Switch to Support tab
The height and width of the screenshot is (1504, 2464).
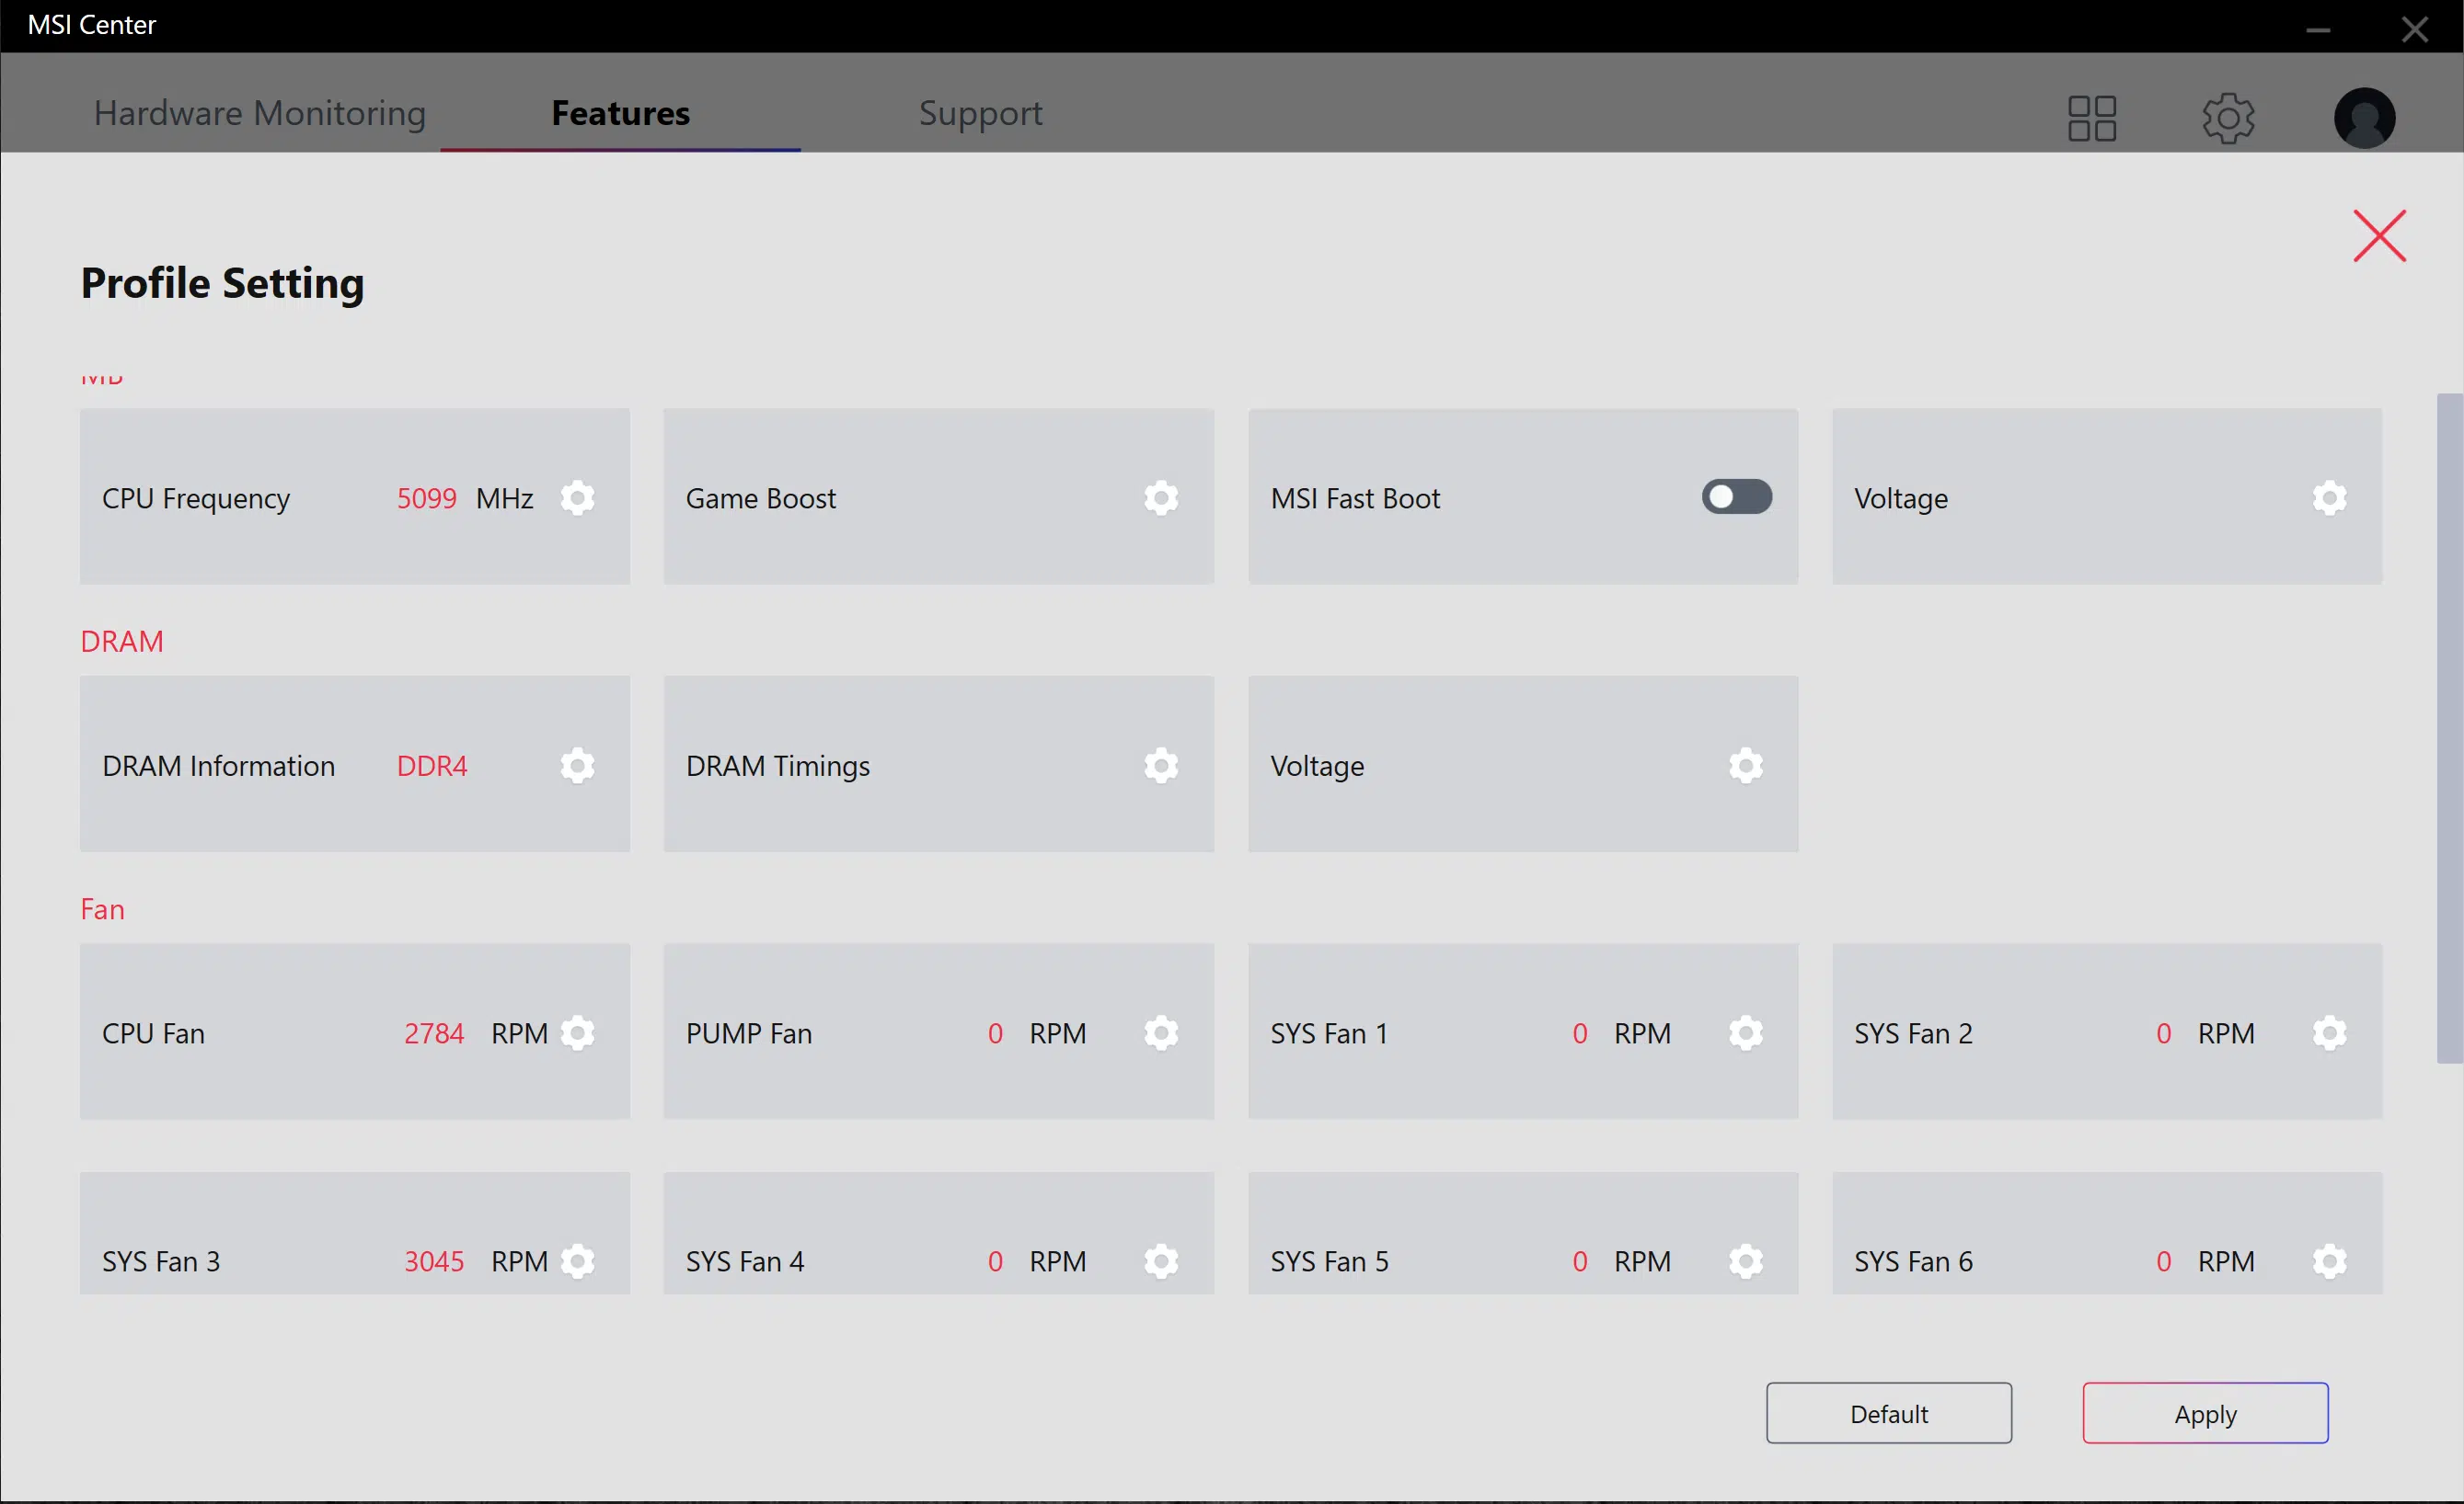tap(980, 113)
